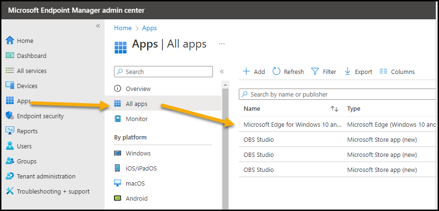Select Endpoint security in the navigation
Screen dimensions: 439x211
coord(41,116)
